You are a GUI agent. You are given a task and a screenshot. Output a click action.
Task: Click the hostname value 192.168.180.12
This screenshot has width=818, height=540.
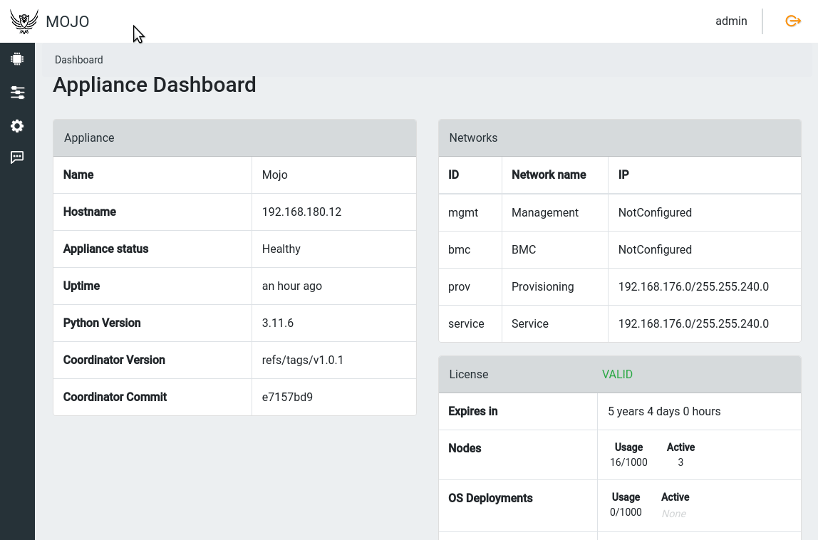[301, 212]
